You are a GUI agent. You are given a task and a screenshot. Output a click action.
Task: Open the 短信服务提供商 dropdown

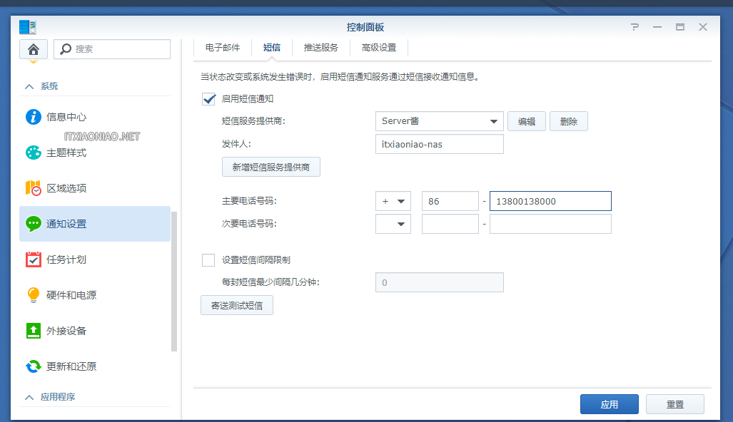coord(439,121)
